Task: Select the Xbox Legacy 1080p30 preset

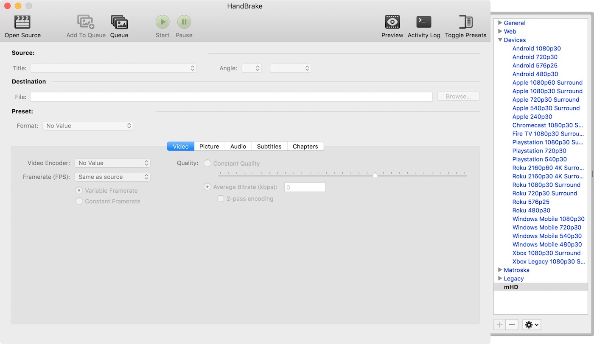Action: (x=548, y=261)
